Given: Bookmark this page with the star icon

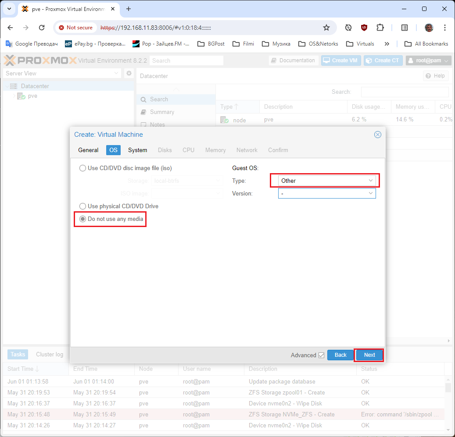Looking at the screenshot, I should tap(326, 28).
